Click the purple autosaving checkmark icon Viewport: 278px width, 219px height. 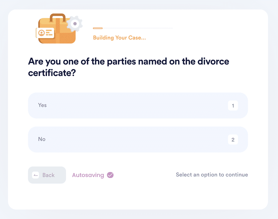[x=110, y=175]
